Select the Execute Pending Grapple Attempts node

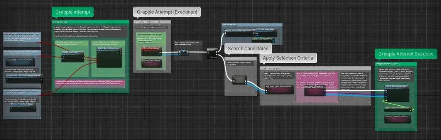click(x=21, y=107)
